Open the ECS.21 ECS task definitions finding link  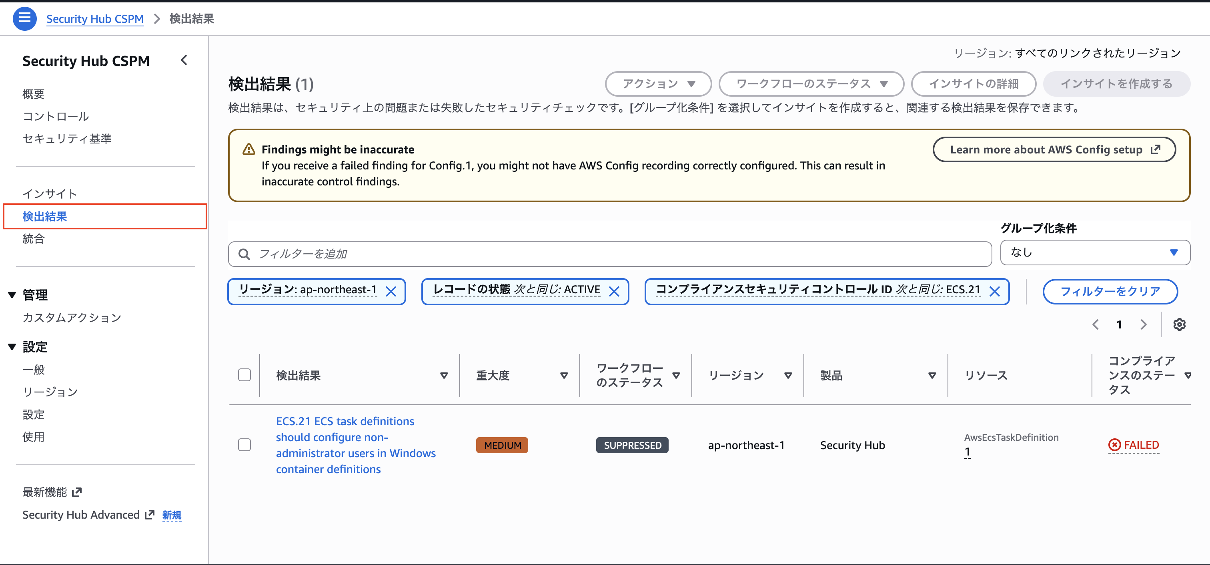tap(356, 445)
